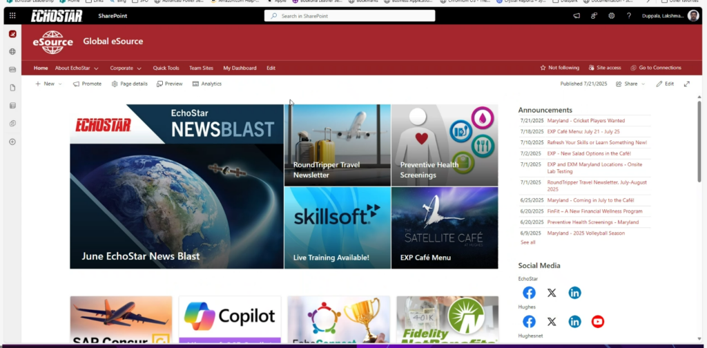Open Maryland - Coming in July to the Café
Image resolution: width=707 pixels, height=348 pixels.
coord(591,200)
